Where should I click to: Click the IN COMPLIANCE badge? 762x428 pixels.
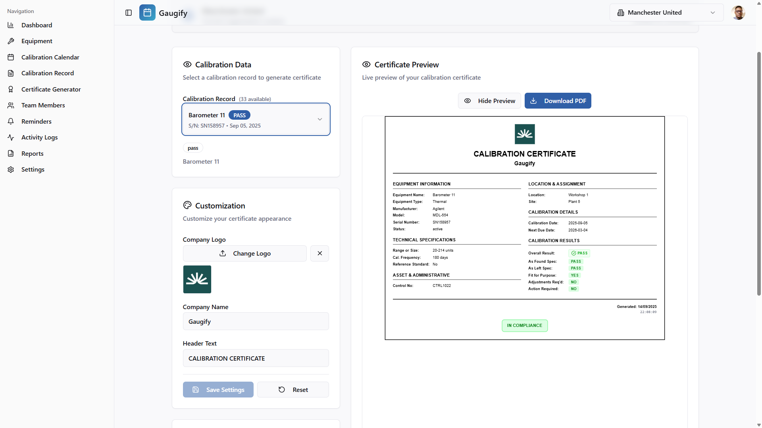tap(525, 326)
